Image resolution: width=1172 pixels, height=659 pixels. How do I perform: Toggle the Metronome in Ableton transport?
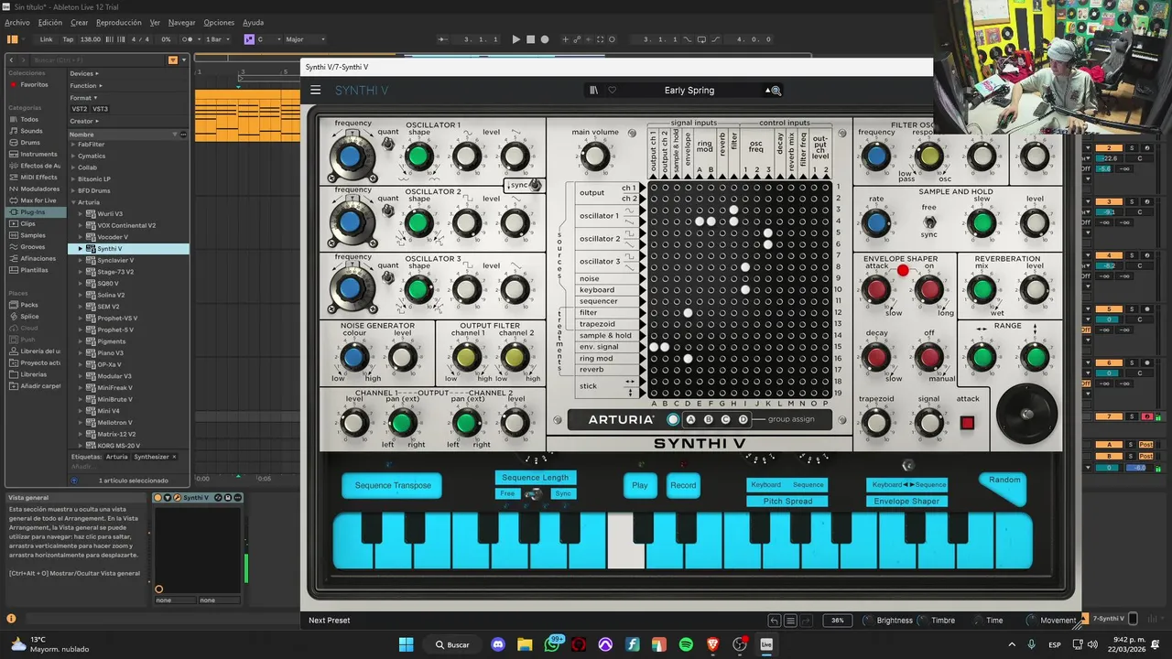pyautogui.click(x=188, y=39)
